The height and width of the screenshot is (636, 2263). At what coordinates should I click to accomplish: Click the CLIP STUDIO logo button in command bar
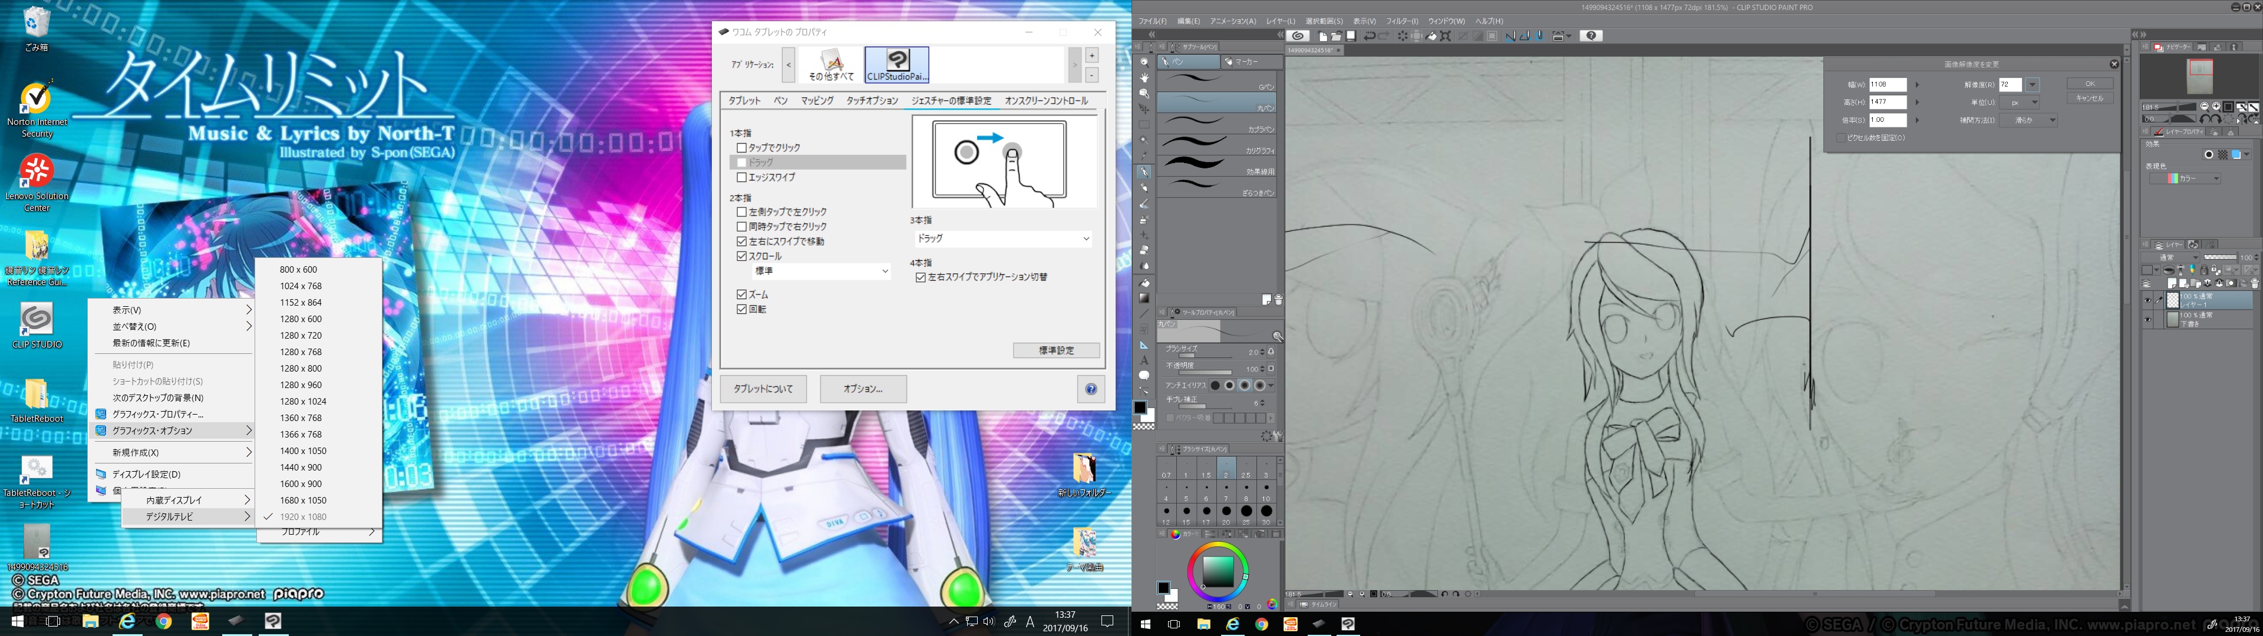[x=1298, y=36]
